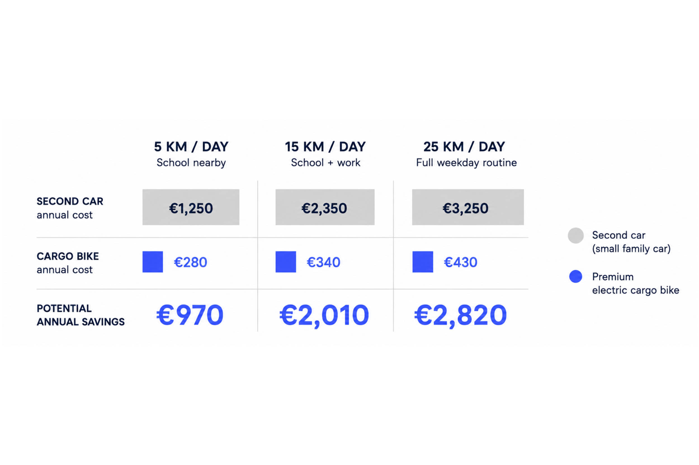The width and height of the screenshot is (699, 465).
Task: Click the blue Premium cargo bike legend circle
Action: [x=576, y=276]
